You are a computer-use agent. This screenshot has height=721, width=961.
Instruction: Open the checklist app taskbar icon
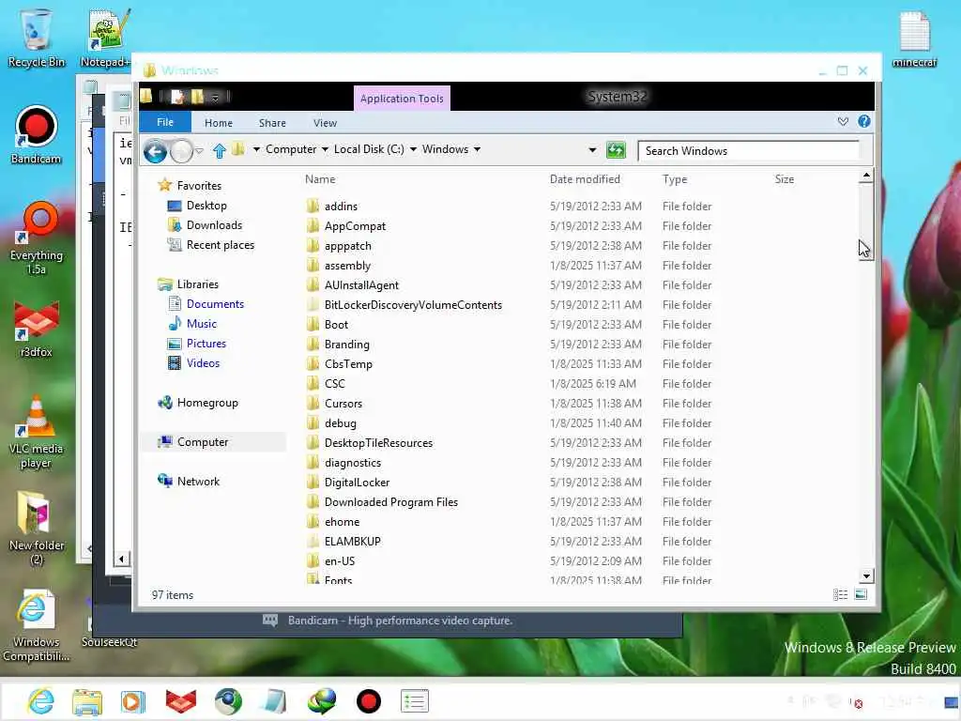tap(414, 700)
